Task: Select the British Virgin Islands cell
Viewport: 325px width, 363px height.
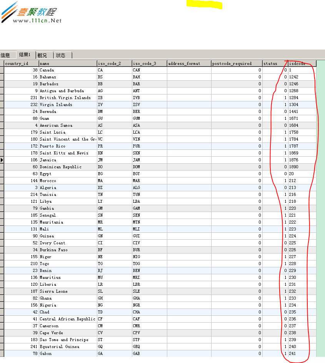Action: point(68,98)
